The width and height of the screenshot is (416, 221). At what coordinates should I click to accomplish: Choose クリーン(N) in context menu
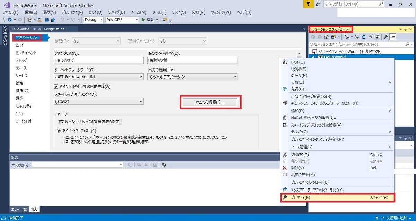point(337,75)
